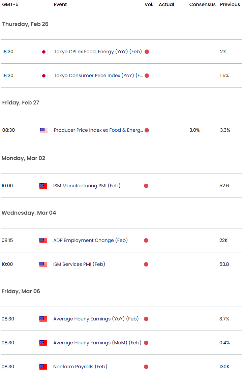Click the Consensus column header

pyautogui.click(x=202, y=4)
